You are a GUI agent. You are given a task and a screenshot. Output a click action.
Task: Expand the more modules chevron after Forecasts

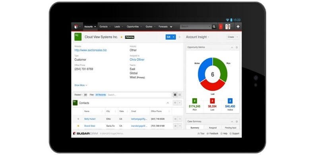click(171, 27)
